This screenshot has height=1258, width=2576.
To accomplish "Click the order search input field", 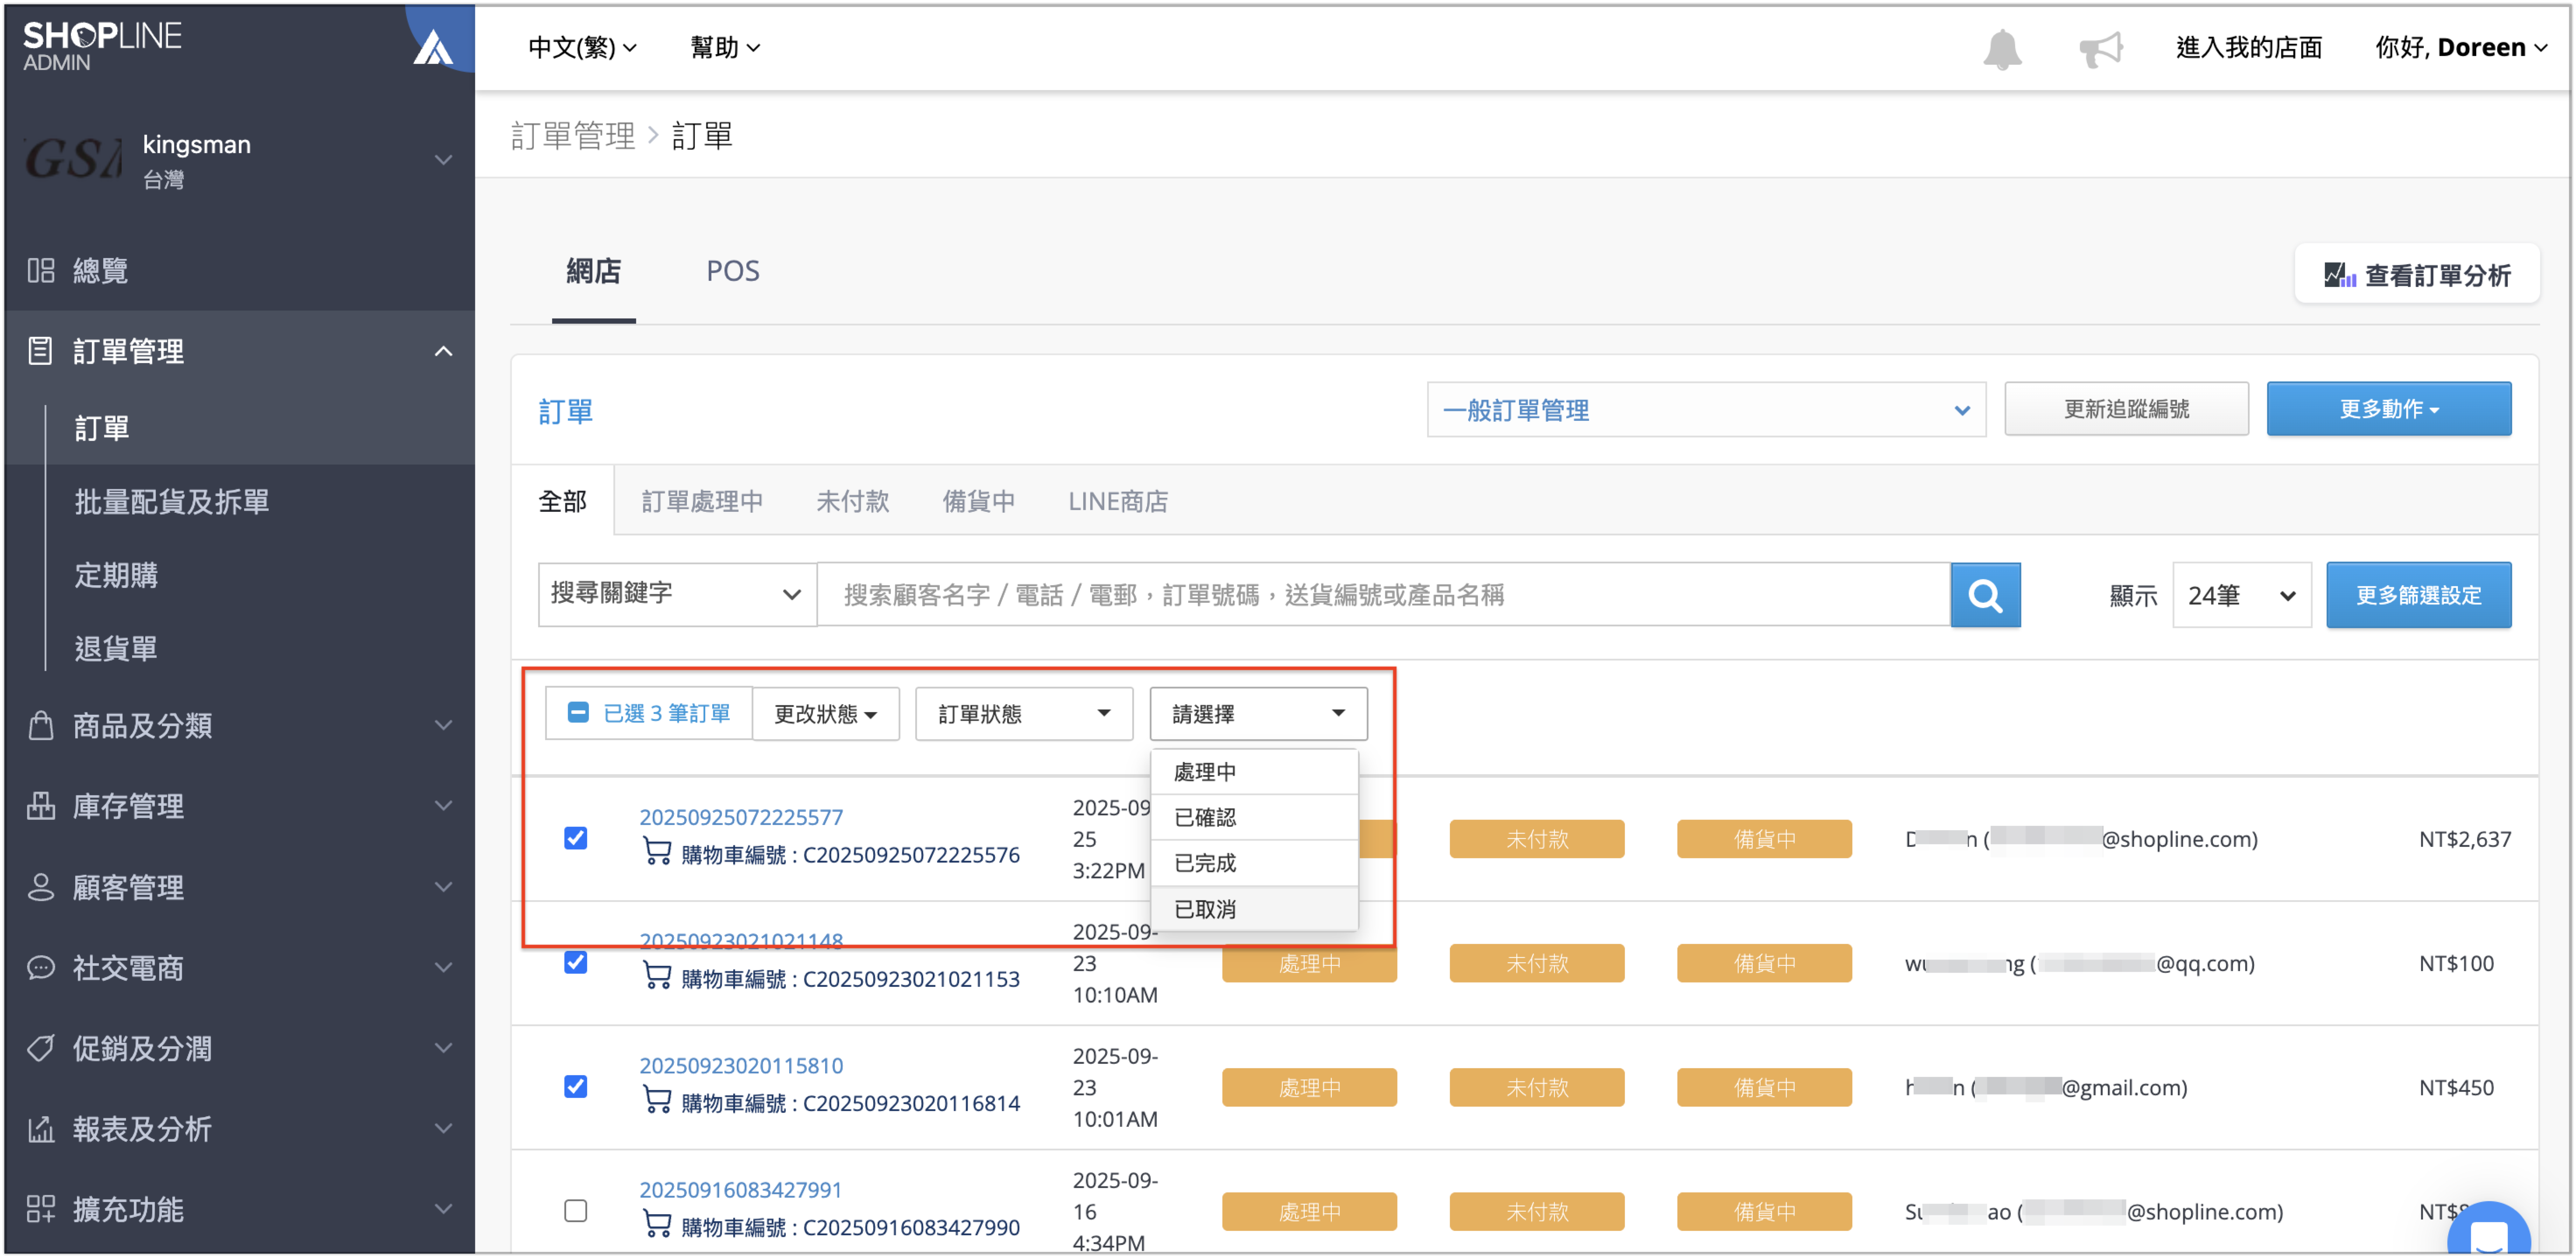I will coord(1384,595).
